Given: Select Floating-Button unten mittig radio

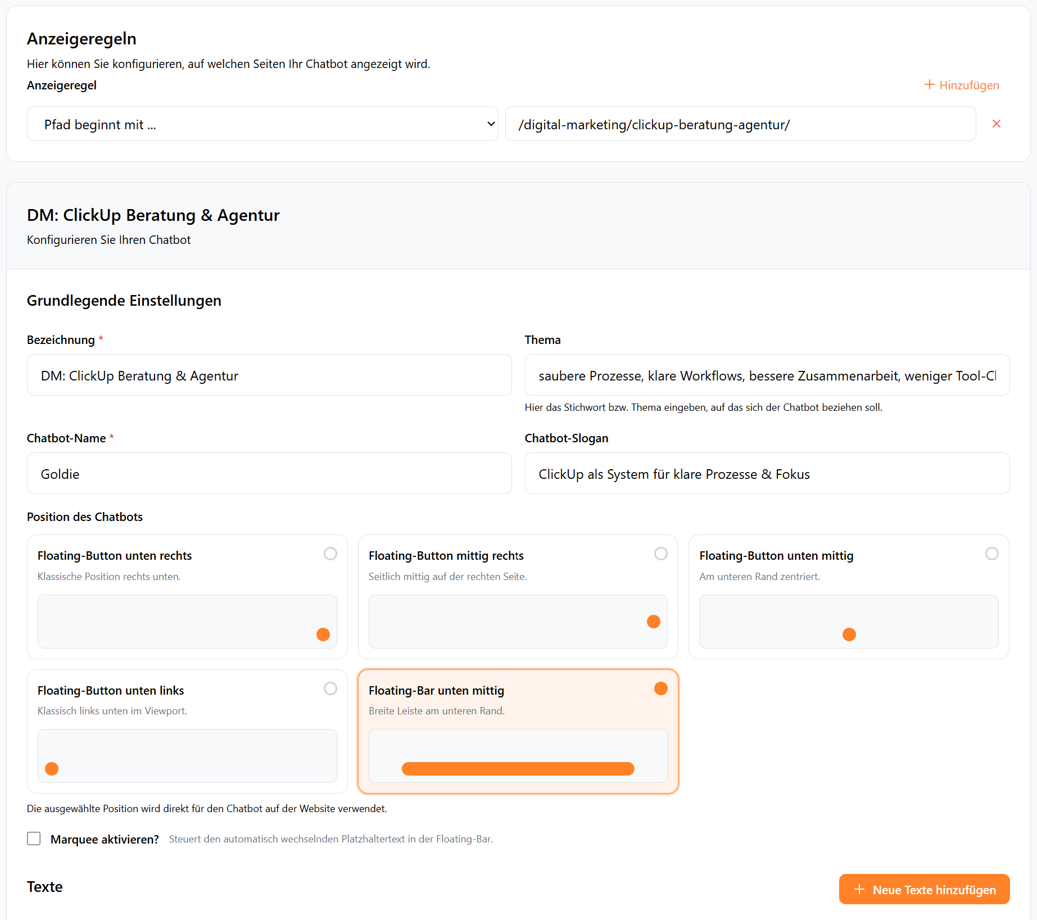Looking at the screenshot, I should click(992, 554).
